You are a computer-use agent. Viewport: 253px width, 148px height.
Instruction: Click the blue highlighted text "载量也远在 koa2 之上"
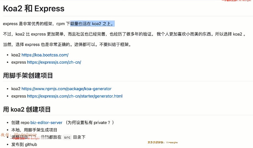click(x=92, y=24)
